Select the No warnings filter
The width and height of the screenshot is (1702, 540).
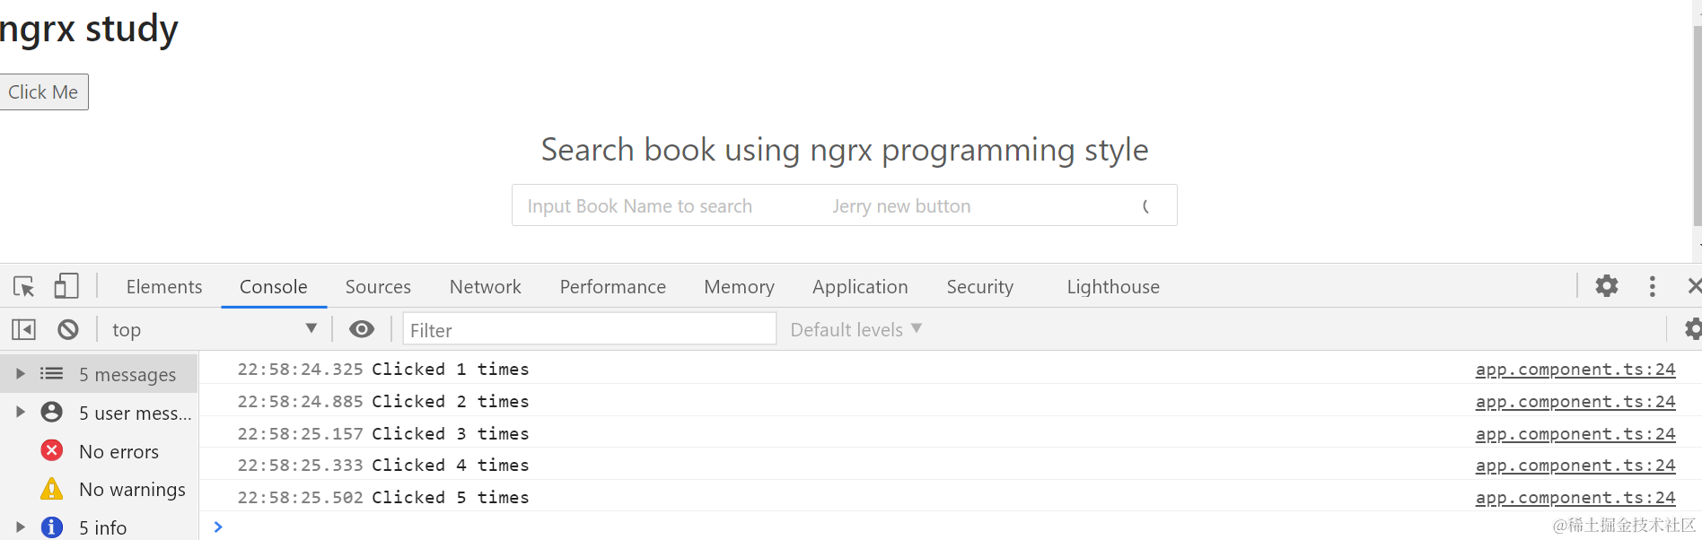(131, 490)
